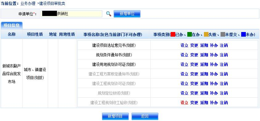Click 建设项目审批类 in the breadcrumb
260x121 pixels.
(52, 4)
